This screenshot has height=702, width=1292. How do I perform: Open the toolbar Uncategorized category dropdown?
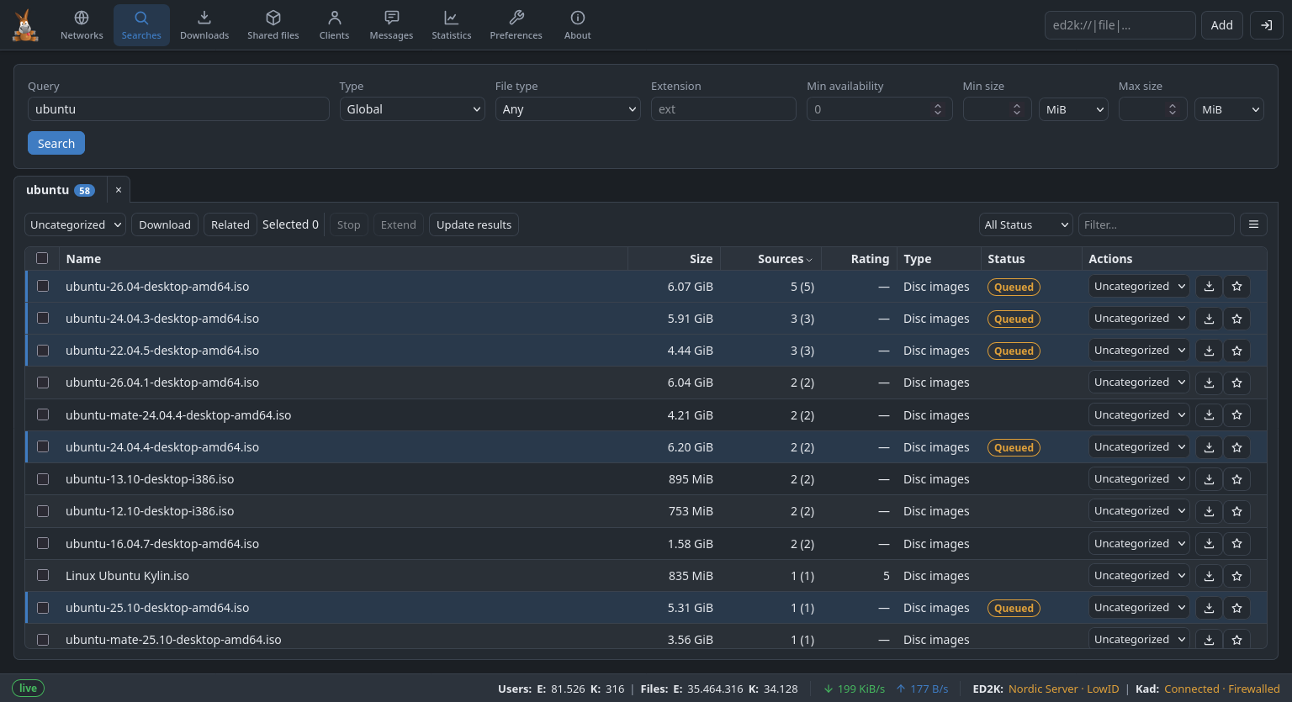click(75, 224)
